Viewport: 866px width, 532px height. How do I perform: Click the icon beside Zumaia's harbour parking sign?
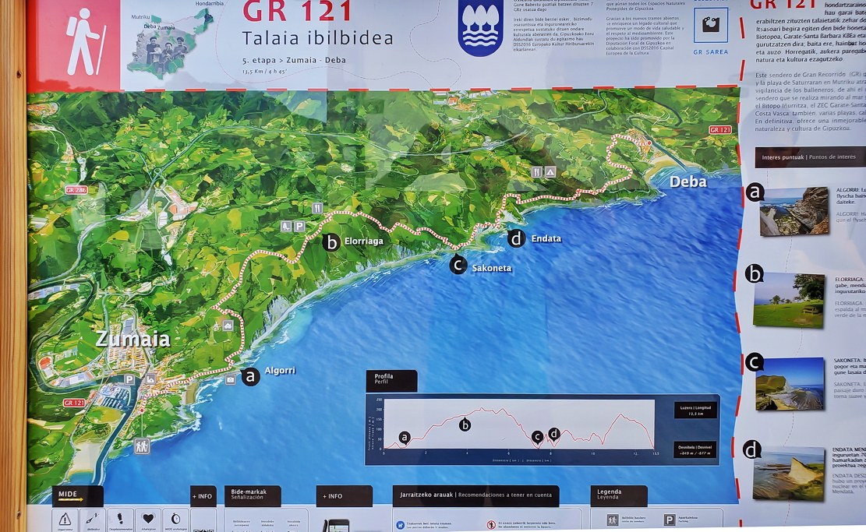[x=150, y=379]
